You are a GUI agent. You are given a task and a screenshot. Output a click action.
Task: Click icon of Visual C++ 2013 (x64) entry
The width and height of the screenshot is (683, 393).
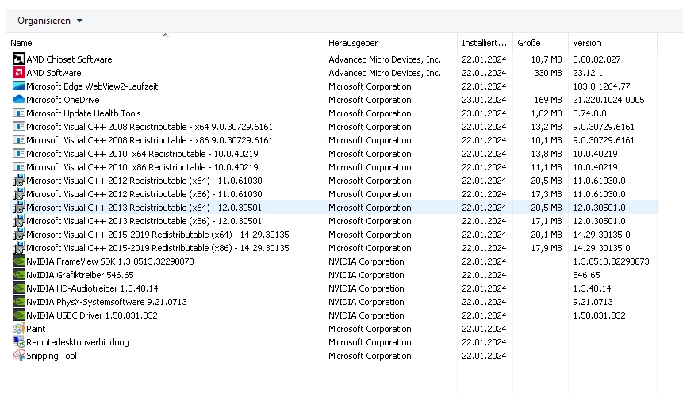click(19, 208)
